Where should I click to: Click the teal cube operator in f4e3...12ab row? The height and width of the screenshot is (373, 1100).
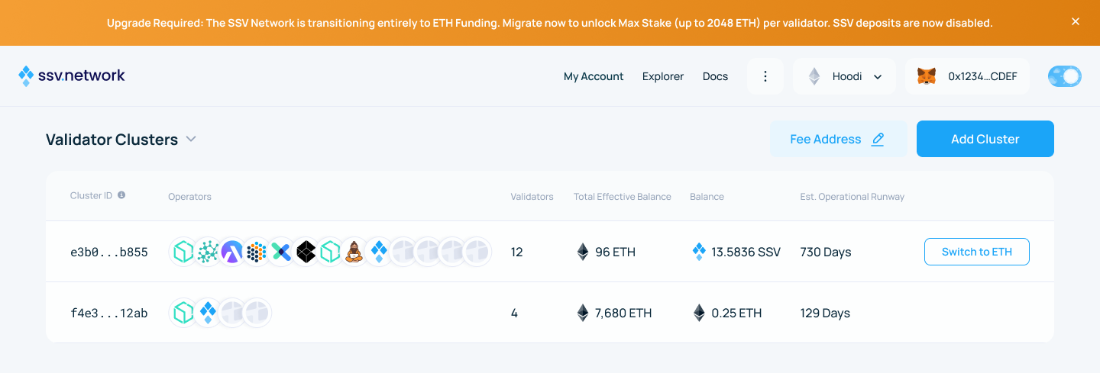point(183,313)
